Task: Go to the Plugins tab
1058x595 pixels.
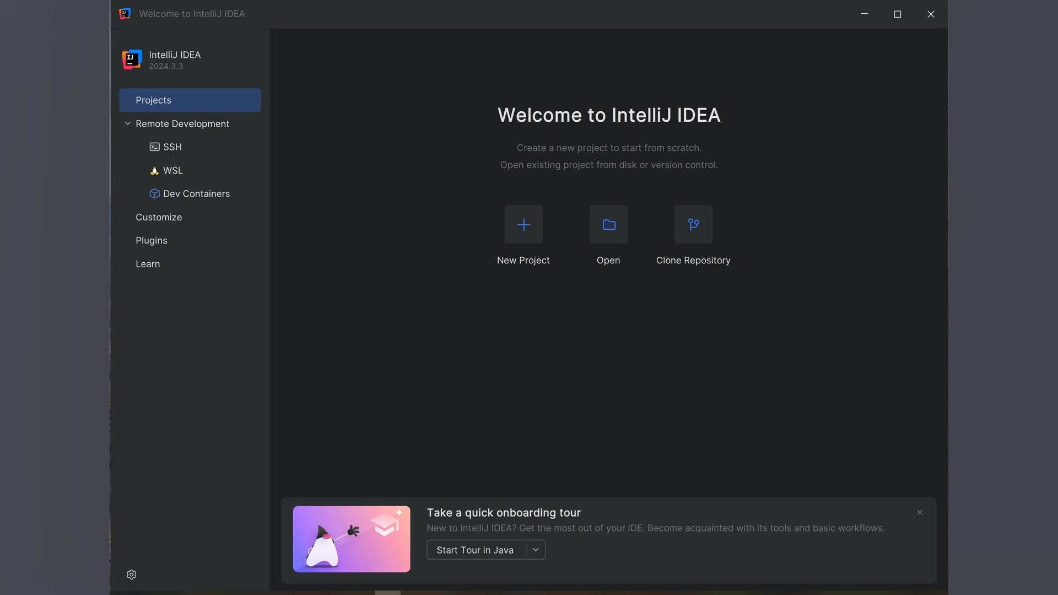Action: pos(152,241)
